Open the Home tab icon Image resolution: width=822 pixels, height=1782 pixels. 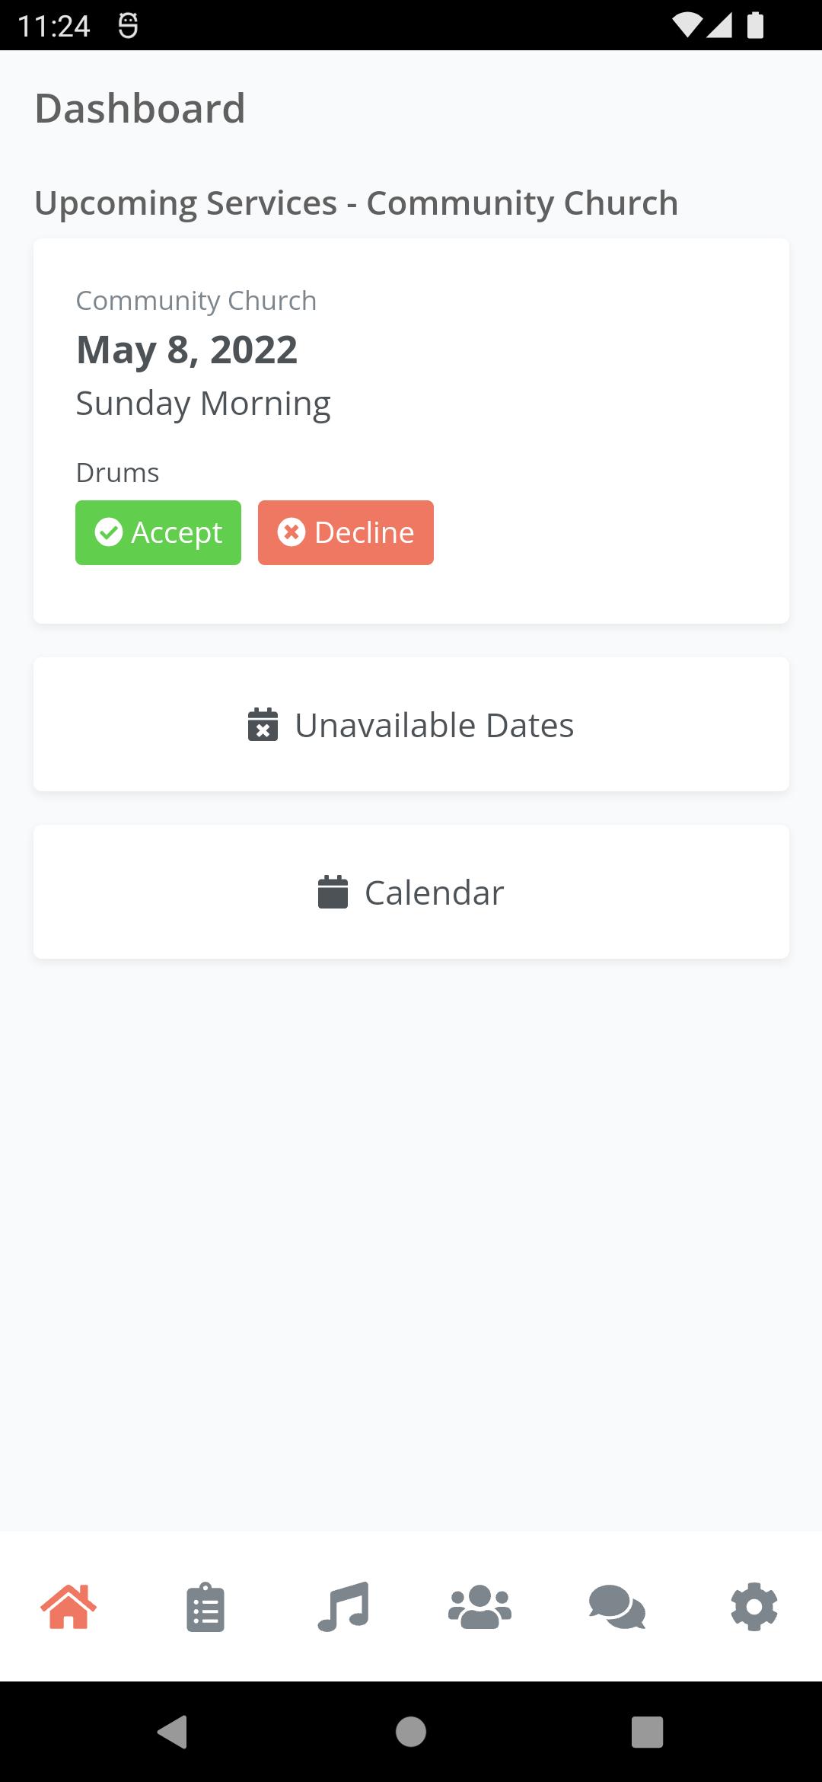pos(68,1607)
